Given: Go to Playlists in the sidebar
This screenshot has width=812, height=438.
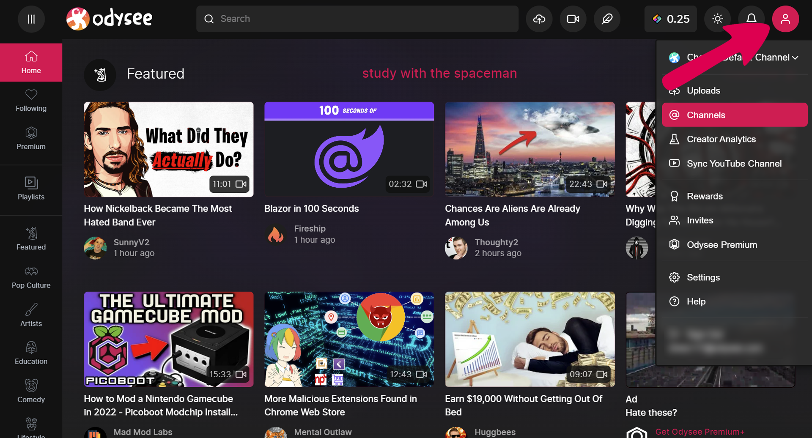Looking at the screenshot, I should tap(31, 189).
